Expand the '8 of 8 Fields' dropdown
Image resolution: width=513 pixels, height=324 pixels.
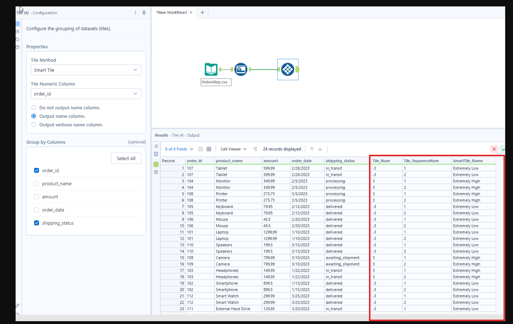pyautogui.click(x=179, y=149)
